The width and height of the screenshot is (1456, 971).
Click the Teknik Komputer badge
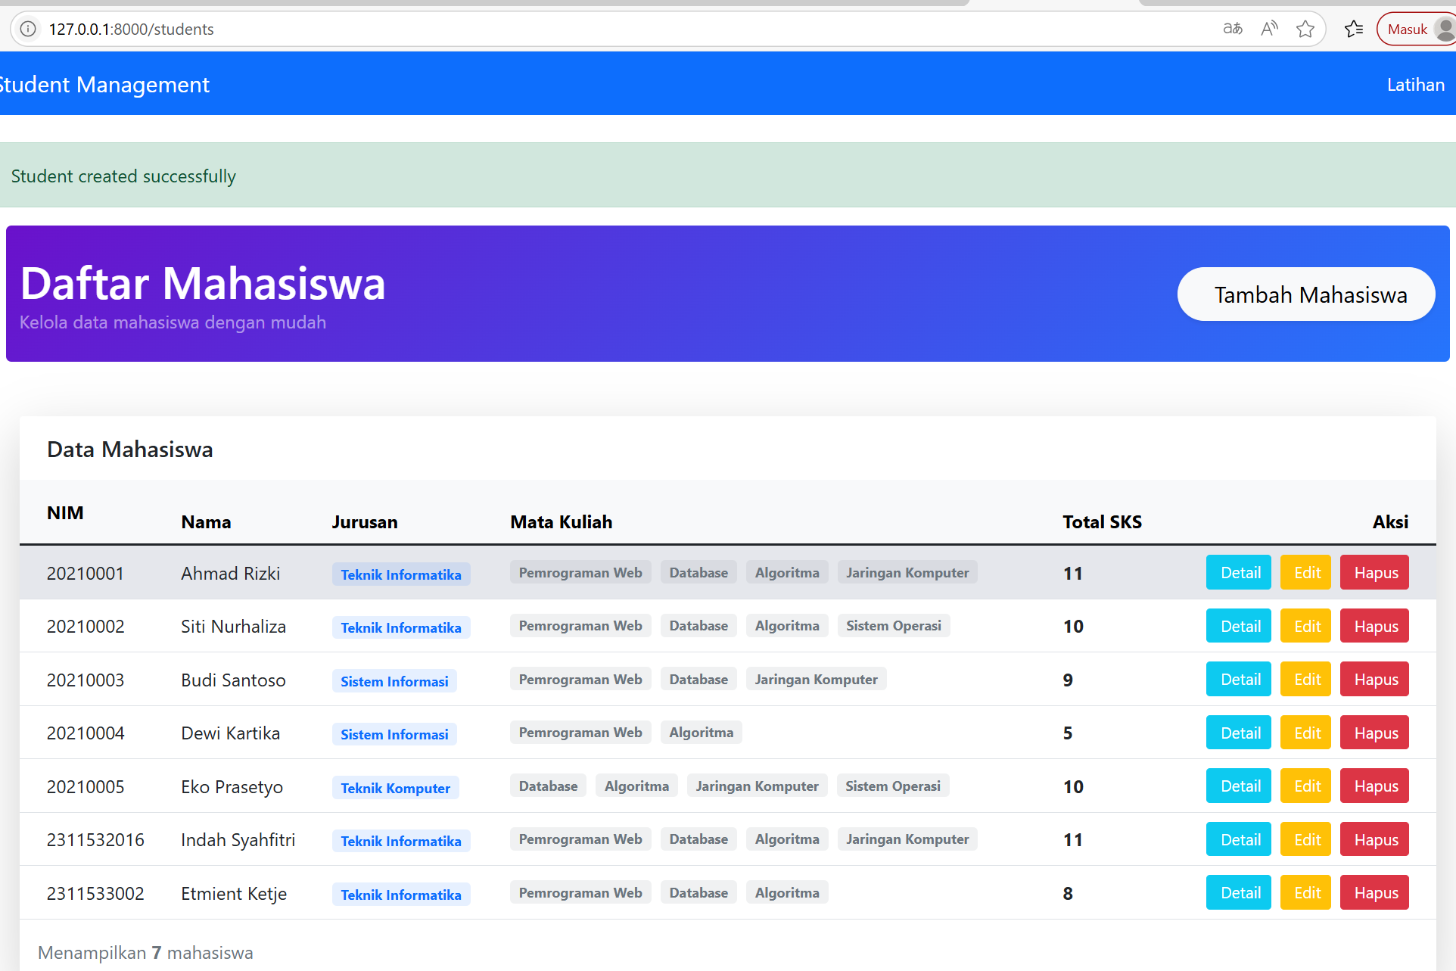[395, 788]
